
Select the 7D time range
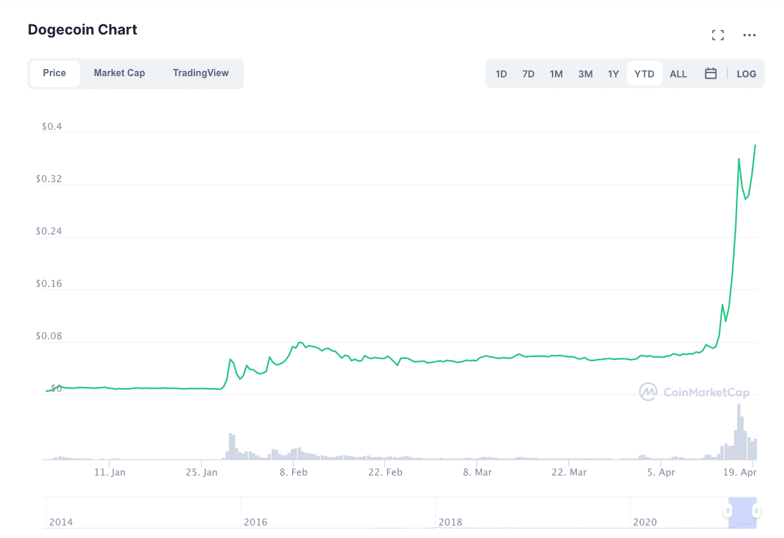point(528,74)
